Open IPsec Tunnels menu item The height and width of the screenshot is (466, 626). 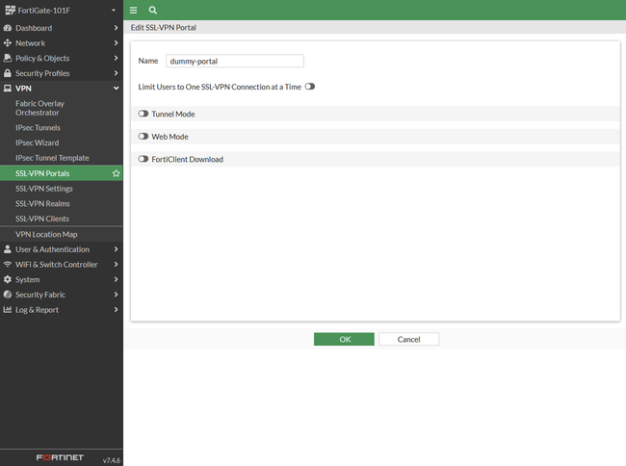tap(62, 128)
